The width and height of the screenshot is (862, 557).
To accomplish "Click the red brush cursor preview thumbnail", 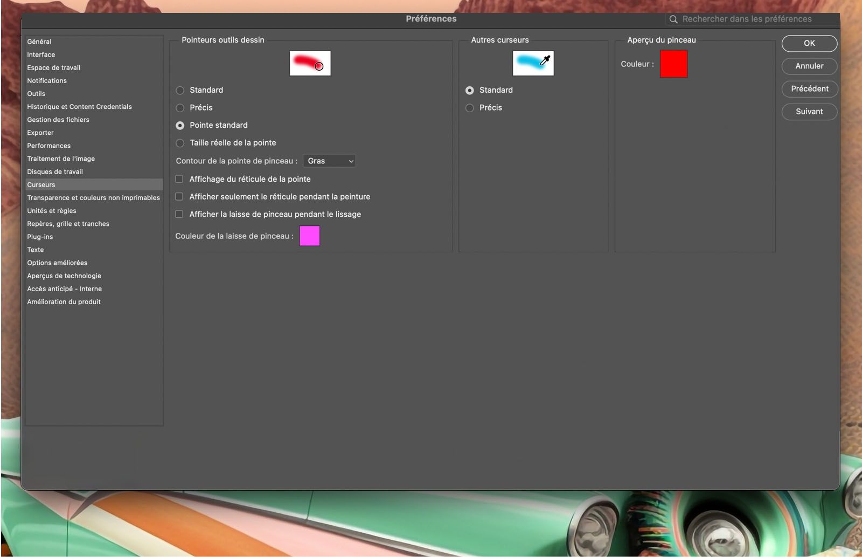I will (310, 64).
